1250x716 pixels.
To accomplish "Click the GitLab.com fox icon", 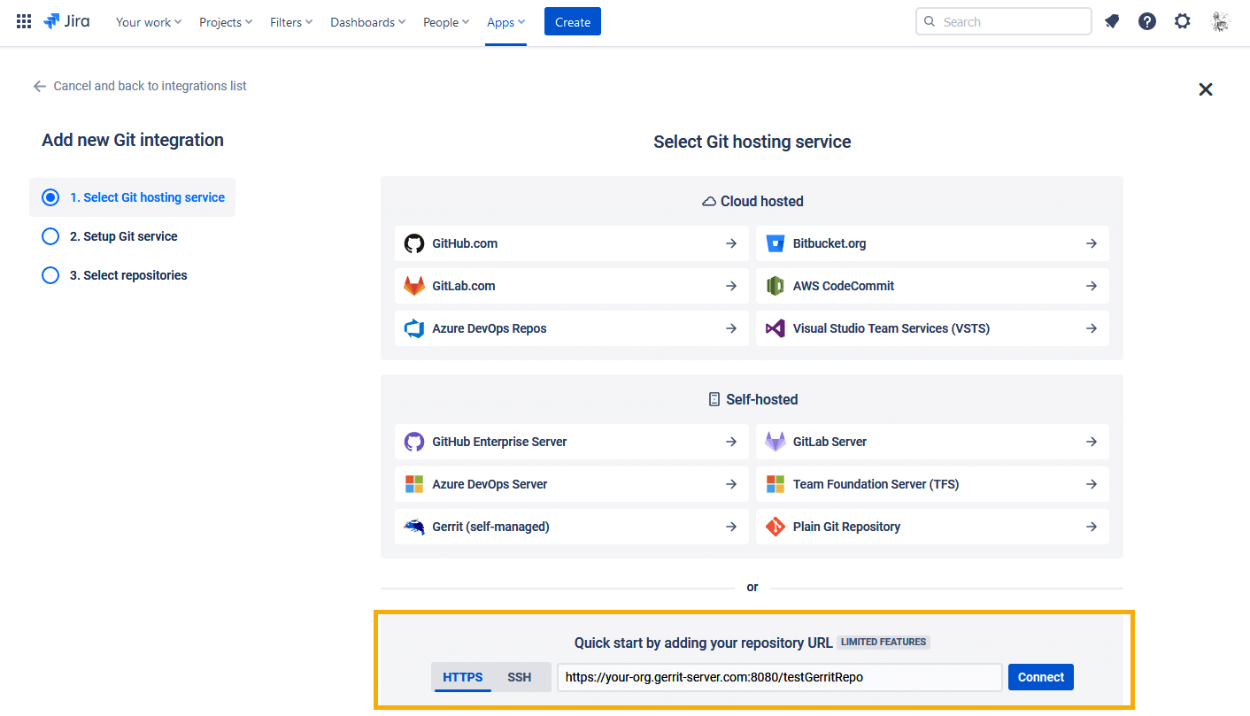I will 413,286.
